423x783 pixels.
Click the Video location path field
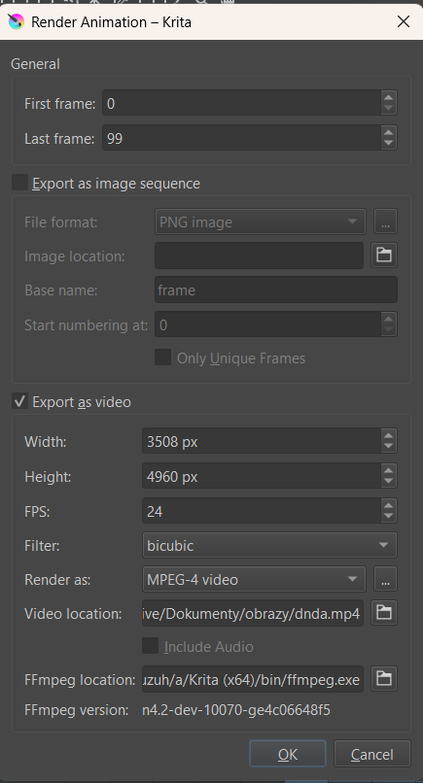click(253, 613)
